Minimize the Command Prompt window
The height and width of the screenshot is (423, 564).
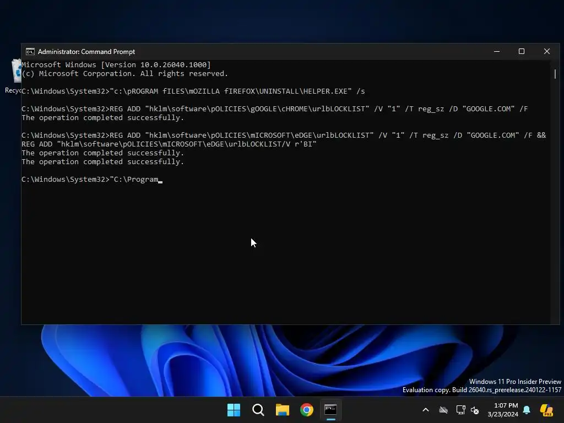coord(497,51)
